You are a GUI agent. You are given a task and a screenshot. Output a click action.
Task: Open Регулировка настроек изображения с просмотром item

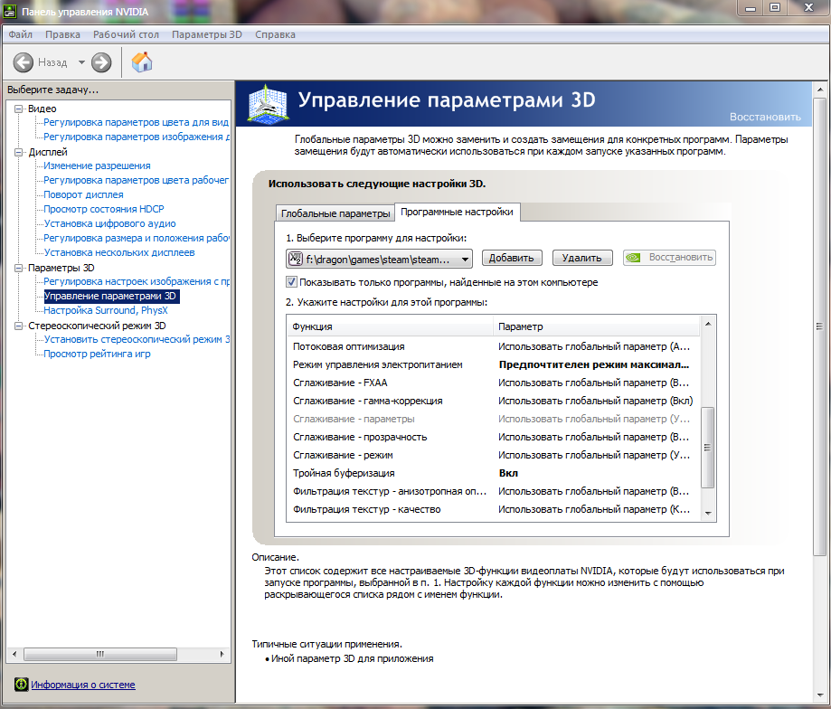(137, 281)
